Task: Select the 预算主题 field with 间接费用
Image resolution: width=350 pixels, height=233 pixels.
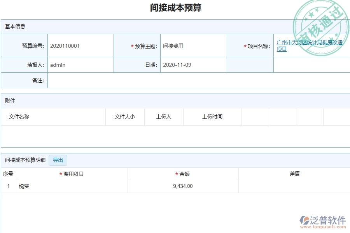Action: pyautogui.click(x=193, y=46)
